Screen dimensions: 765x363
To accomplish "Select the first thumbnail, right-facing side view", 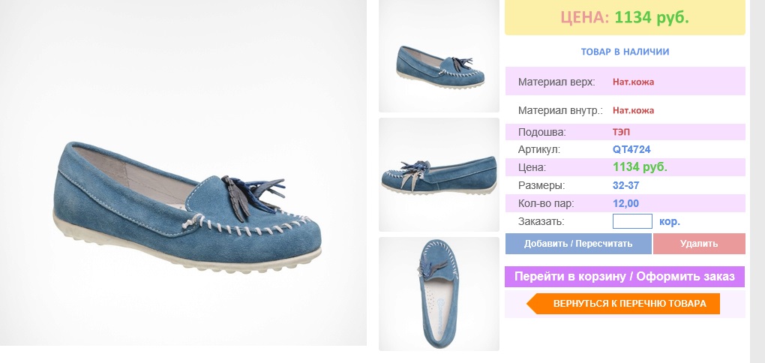I will [439, 56].
